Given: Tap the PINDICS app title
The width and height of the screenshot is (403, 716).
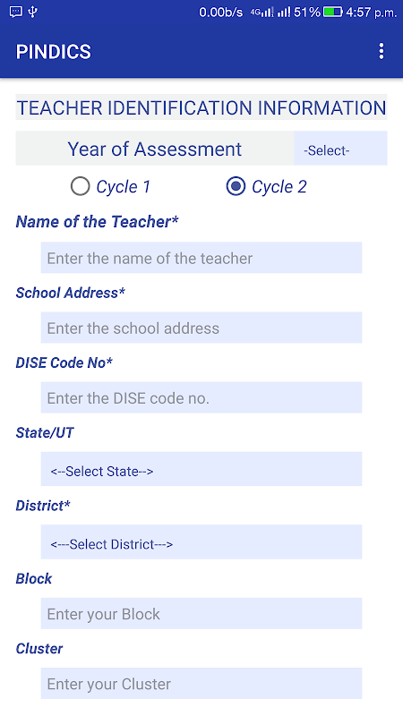Looking at the screenshot, I should [x=54, y=52].
